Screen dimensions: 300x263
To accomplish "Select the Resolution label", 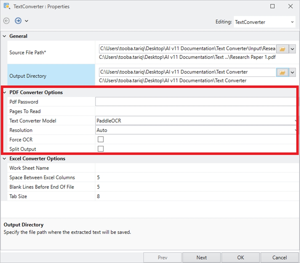I will [21, 130].
